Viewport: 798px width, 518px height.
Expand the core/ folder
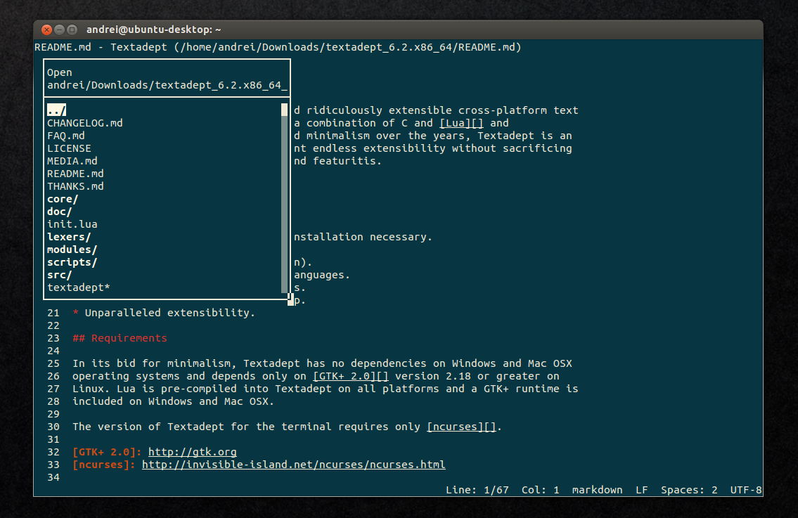click(x=63, y=199)
